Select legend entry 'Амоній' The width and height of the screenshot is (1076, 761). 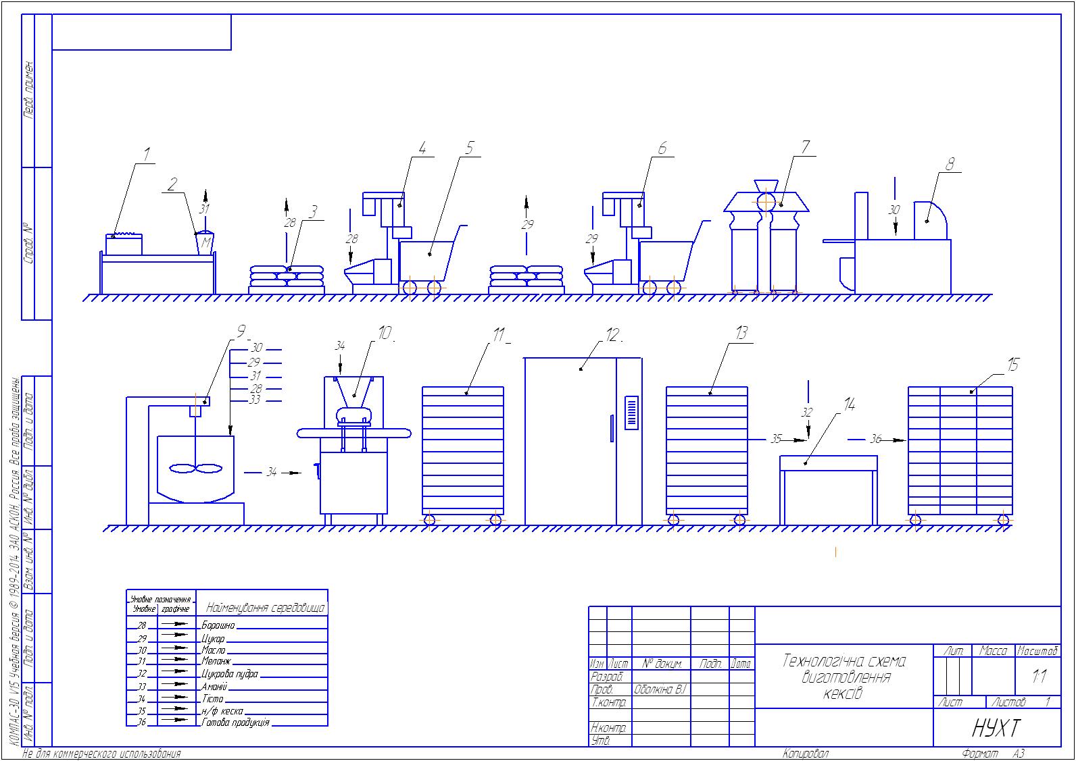coord(214,686)
